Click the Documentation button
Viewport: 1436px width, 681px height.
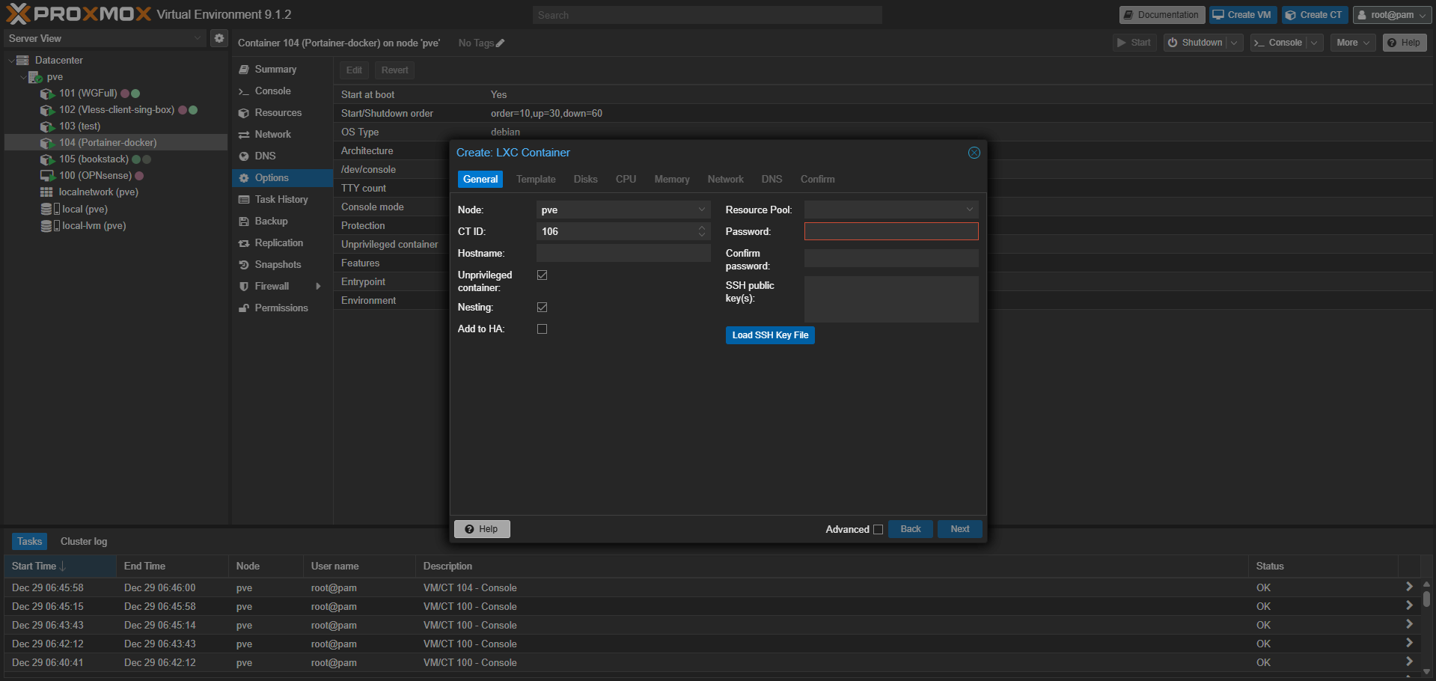coord(1161,15)
